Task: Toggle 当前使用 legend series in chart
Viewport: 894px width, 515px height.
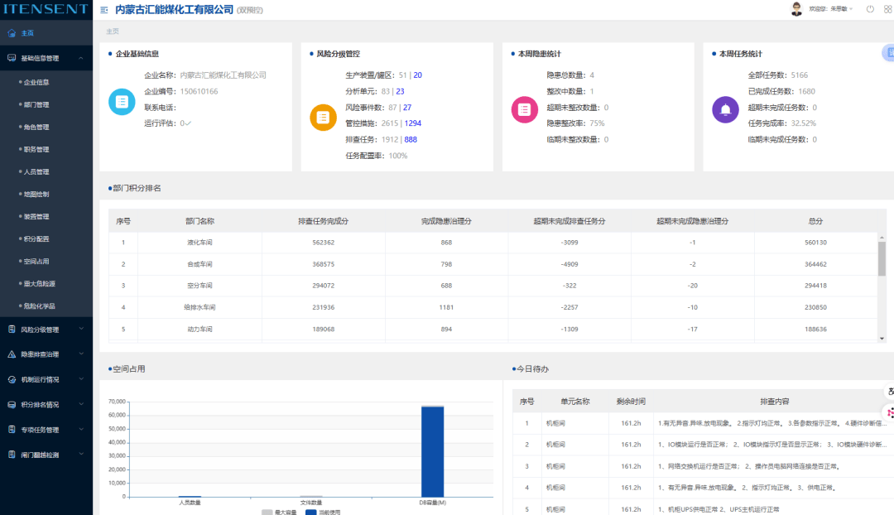Action: point(323,512)
